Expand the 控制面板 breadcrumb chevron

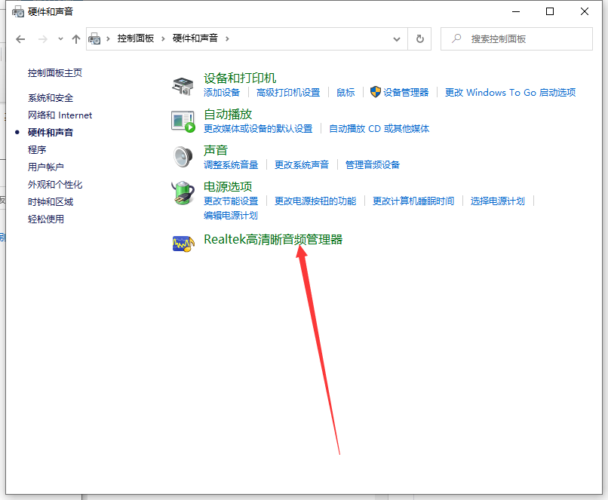[163, 38]
